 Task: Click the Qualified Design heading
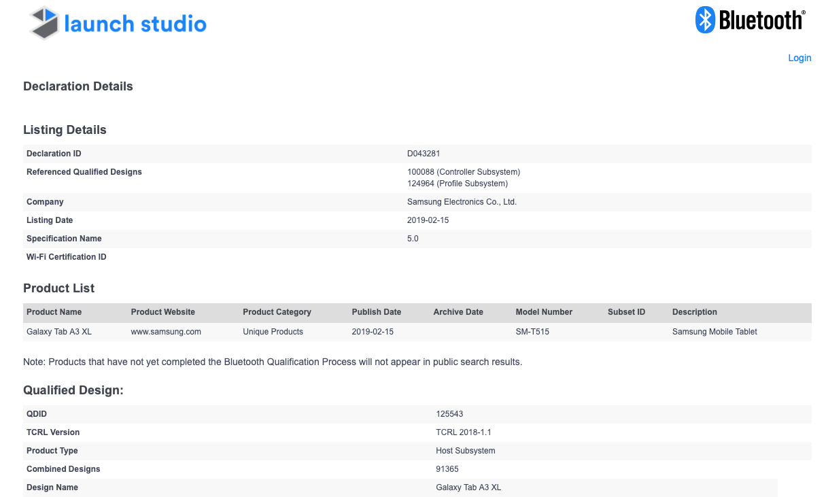pyautogui.click(x=73, y=390)
